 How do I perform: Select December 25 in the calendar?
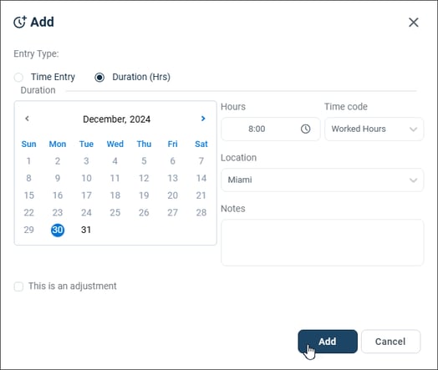pos(115,213)
